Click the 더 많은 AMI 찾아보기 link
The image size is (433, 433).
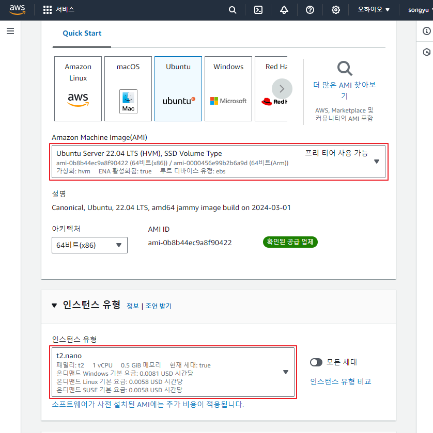(x=345, y=90)
